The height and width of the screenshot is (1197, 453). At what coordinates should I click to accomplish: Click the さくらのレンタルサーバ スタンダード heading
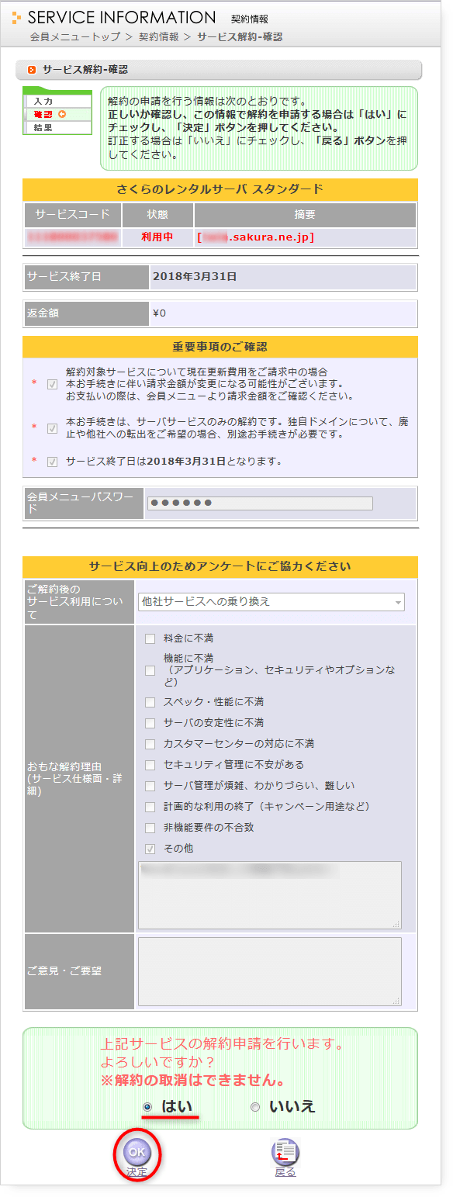[x=220, y=189]
